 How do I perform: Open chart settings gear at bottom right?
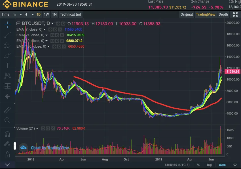[x=235, y=165]
